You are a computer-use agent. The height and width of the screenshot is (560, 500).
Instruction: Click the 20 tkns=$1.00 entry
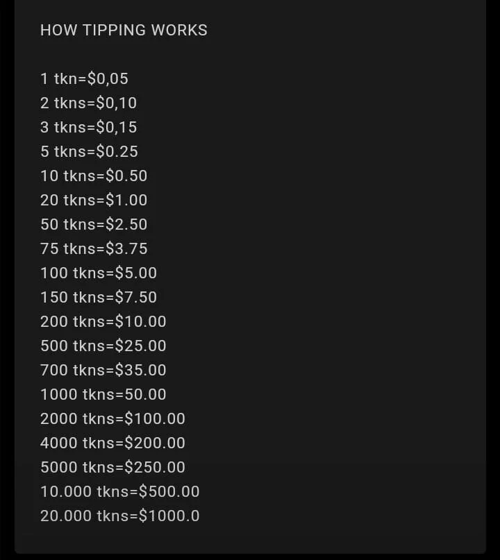[x=94, y=201]
